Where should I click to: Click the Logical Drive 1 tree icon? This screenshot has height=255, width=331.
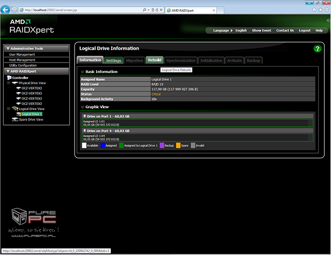point(19,114)
